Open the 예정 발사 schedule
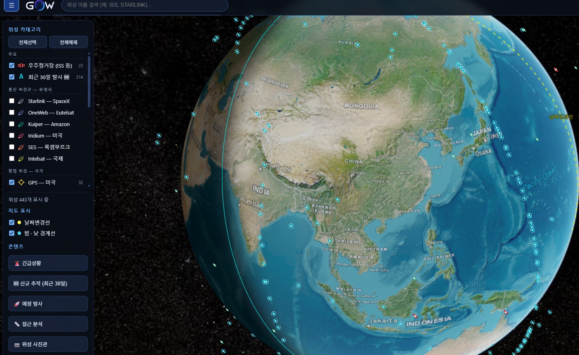 pyautogui.click(x=48, y=304)
